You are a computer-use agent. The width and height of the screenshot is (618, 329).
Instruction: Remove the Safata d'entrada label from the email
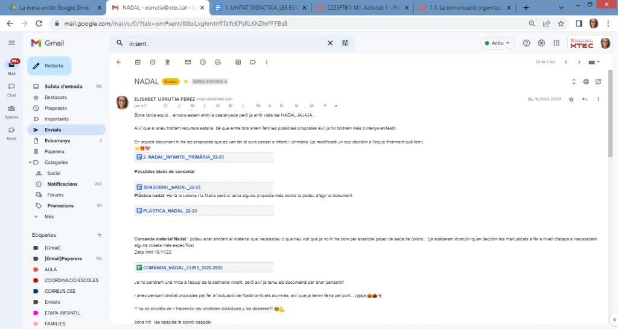point(226,81)
